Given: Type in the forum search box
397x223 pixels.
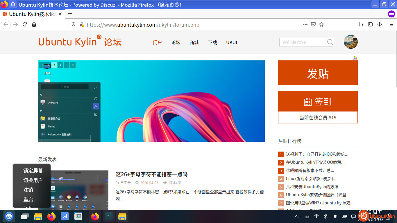Looking at the screenshot, I should point(302,42).
